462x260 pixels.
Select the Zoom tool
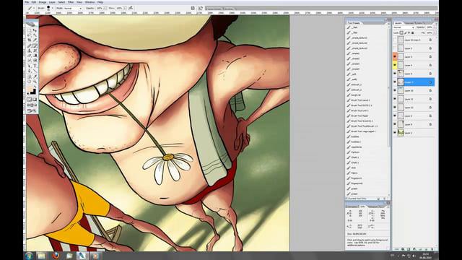[x=35, y=81]
